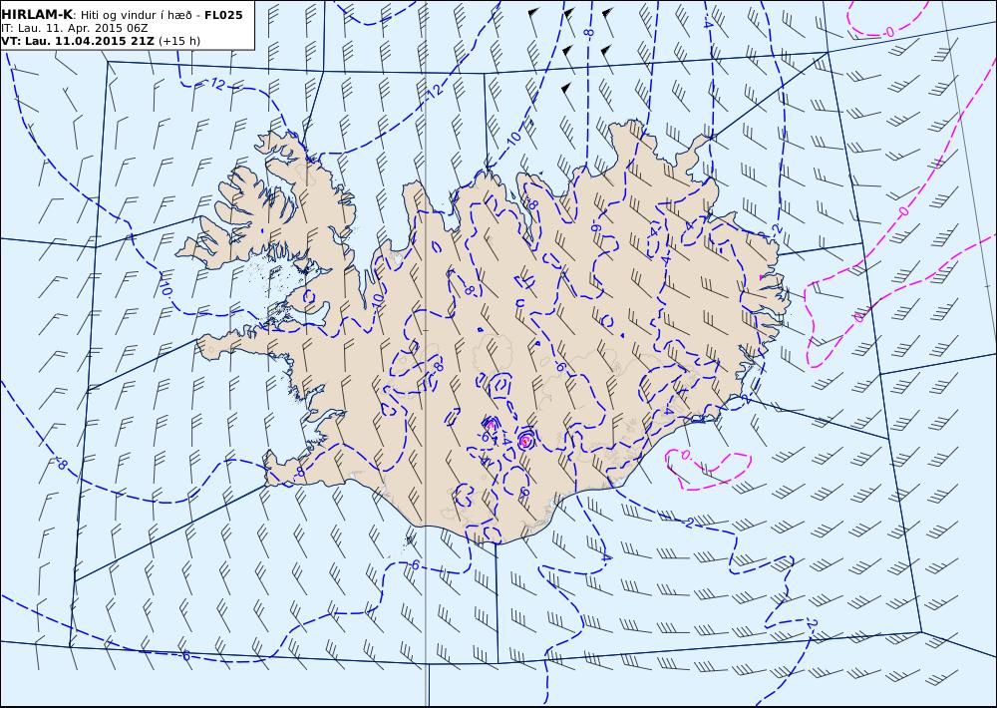This screenshot has width=997, height=708.
Task: Click the HIRLAM-K model title
Action: point(37,15)
